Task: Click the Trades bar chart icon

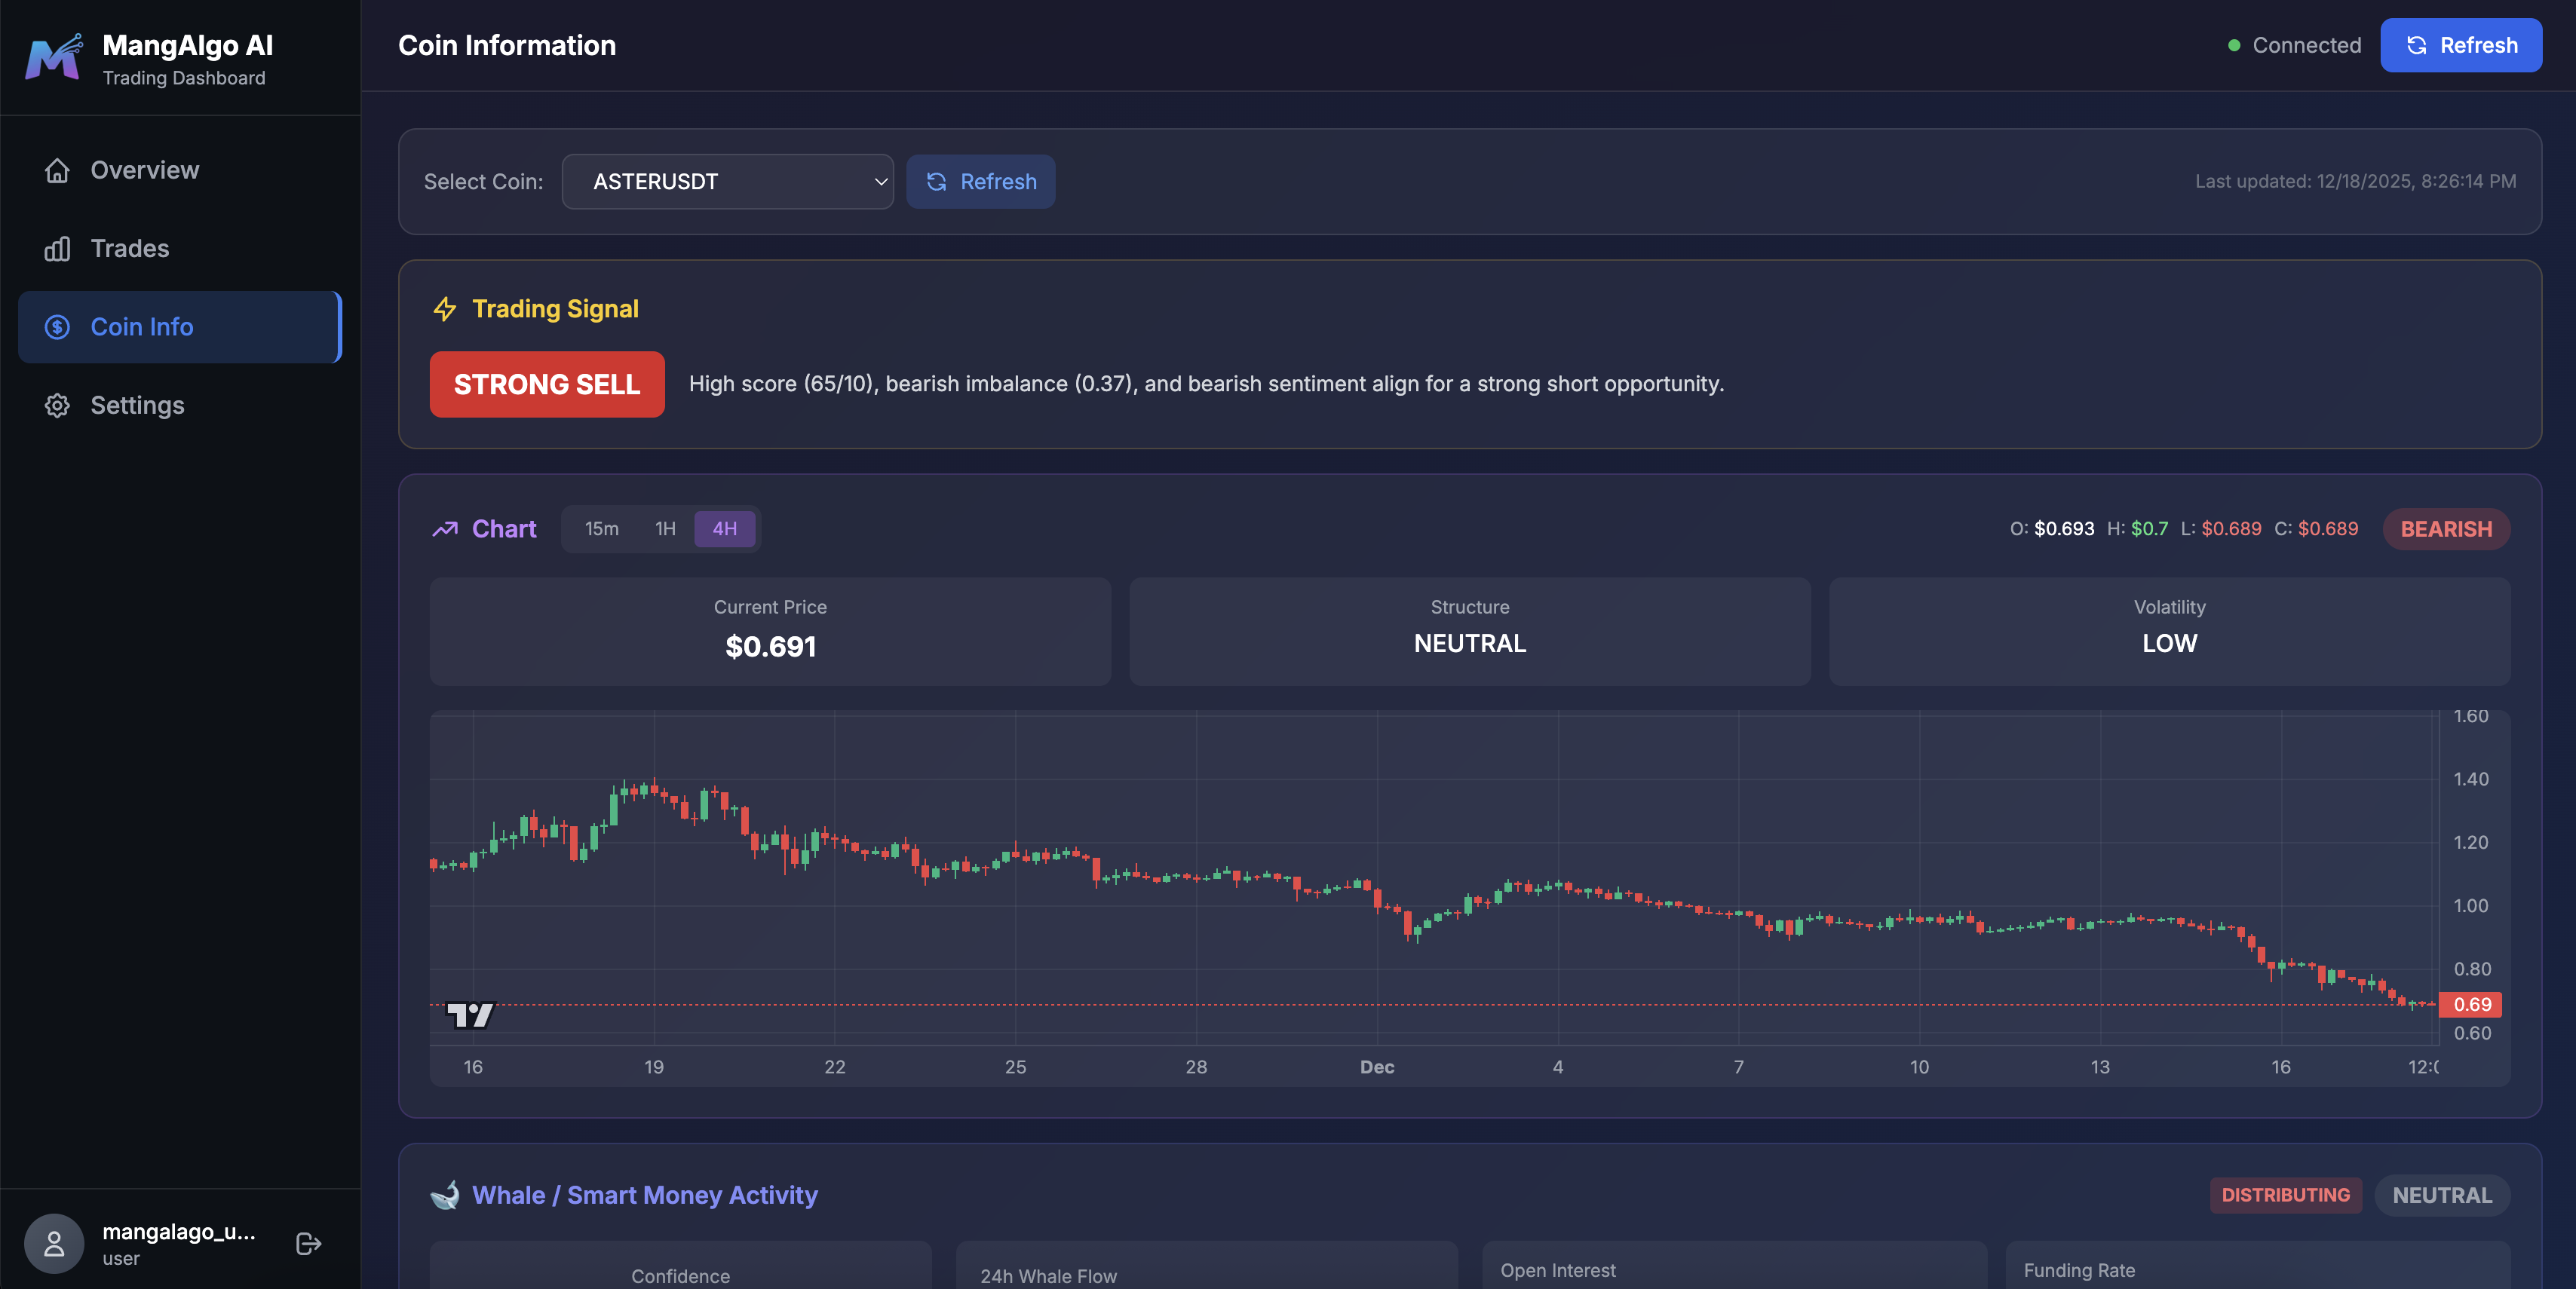Action: click(57, 248)
